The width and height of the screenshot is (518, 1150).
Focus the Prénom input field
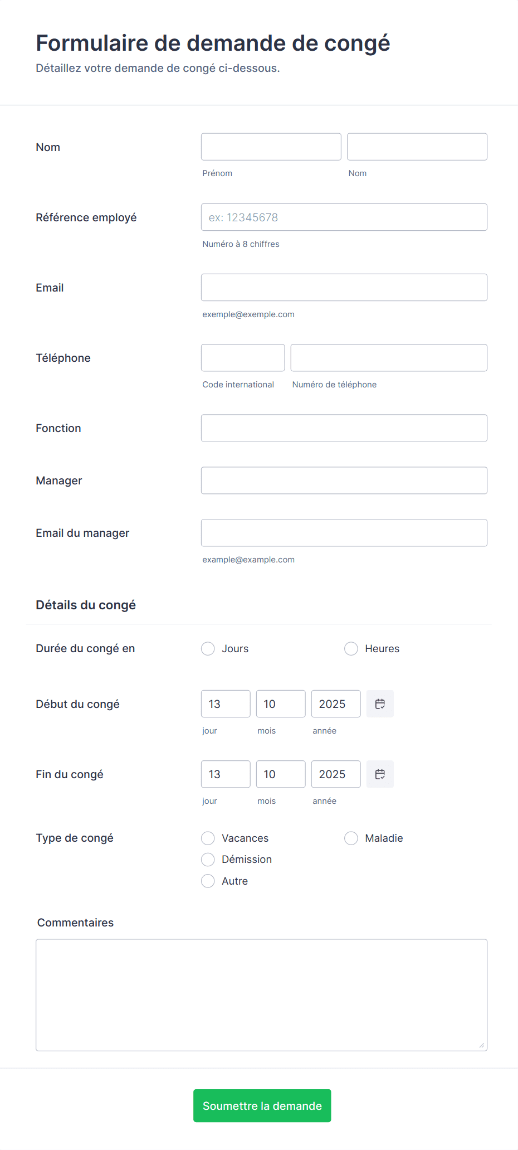271,147
